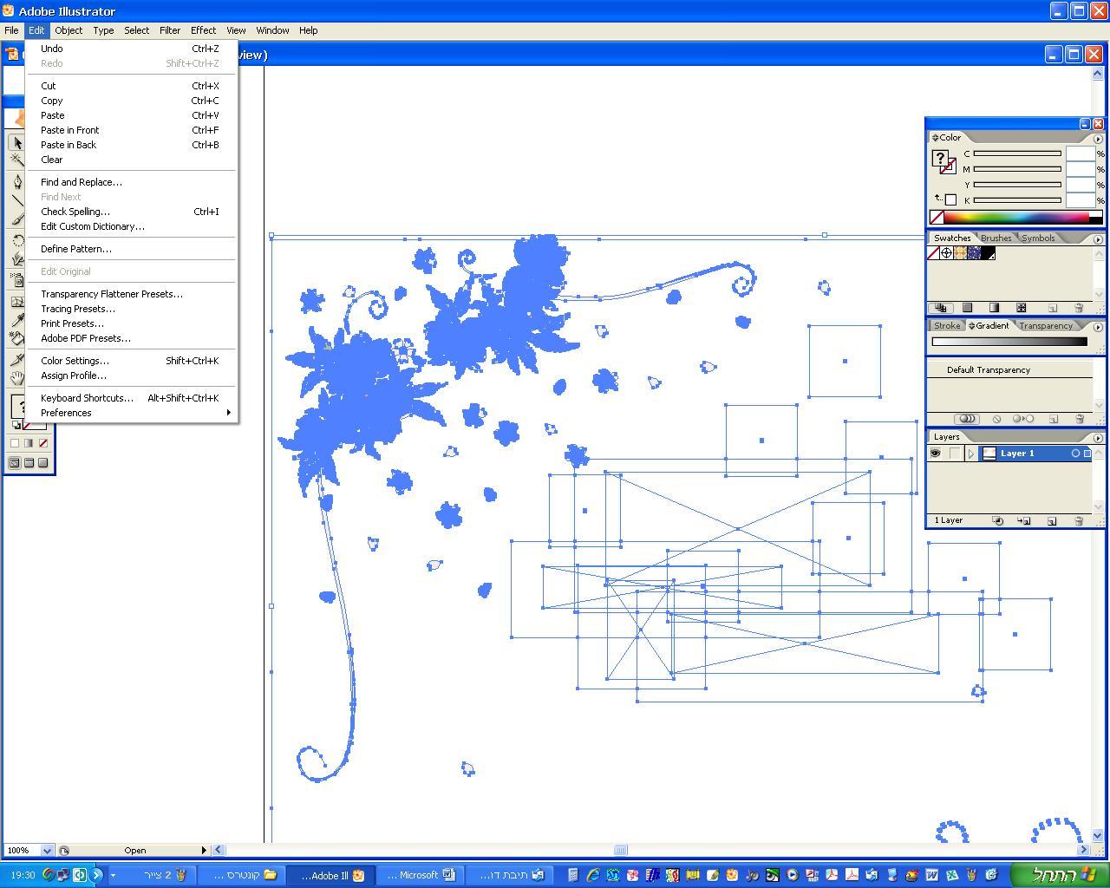Click the Black (K) slider in Color panel
This screenshot has height=888, width=1110.
[x=1017, y=200]
